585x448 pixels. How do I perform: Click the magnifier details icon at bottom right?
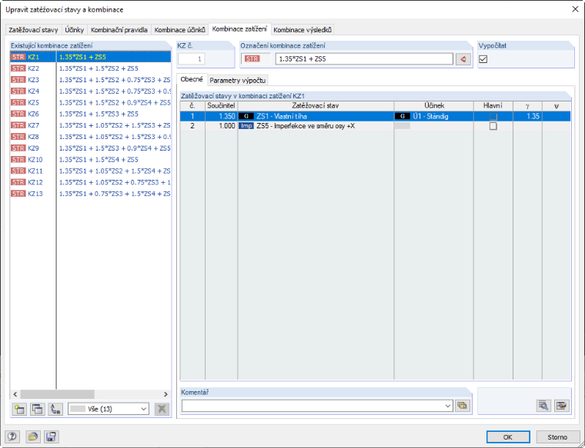pyautogui.click(x=543, y=405)
